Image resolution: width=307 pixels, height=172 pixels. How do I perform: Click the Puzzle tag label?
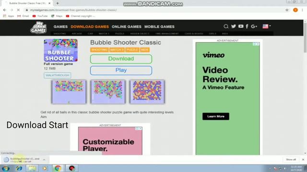click(132, 50)
